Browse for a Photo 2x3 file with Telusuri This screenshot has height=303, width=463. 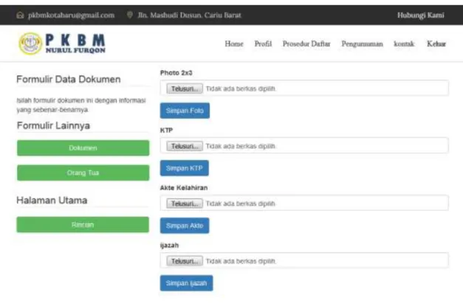[185, 88]
